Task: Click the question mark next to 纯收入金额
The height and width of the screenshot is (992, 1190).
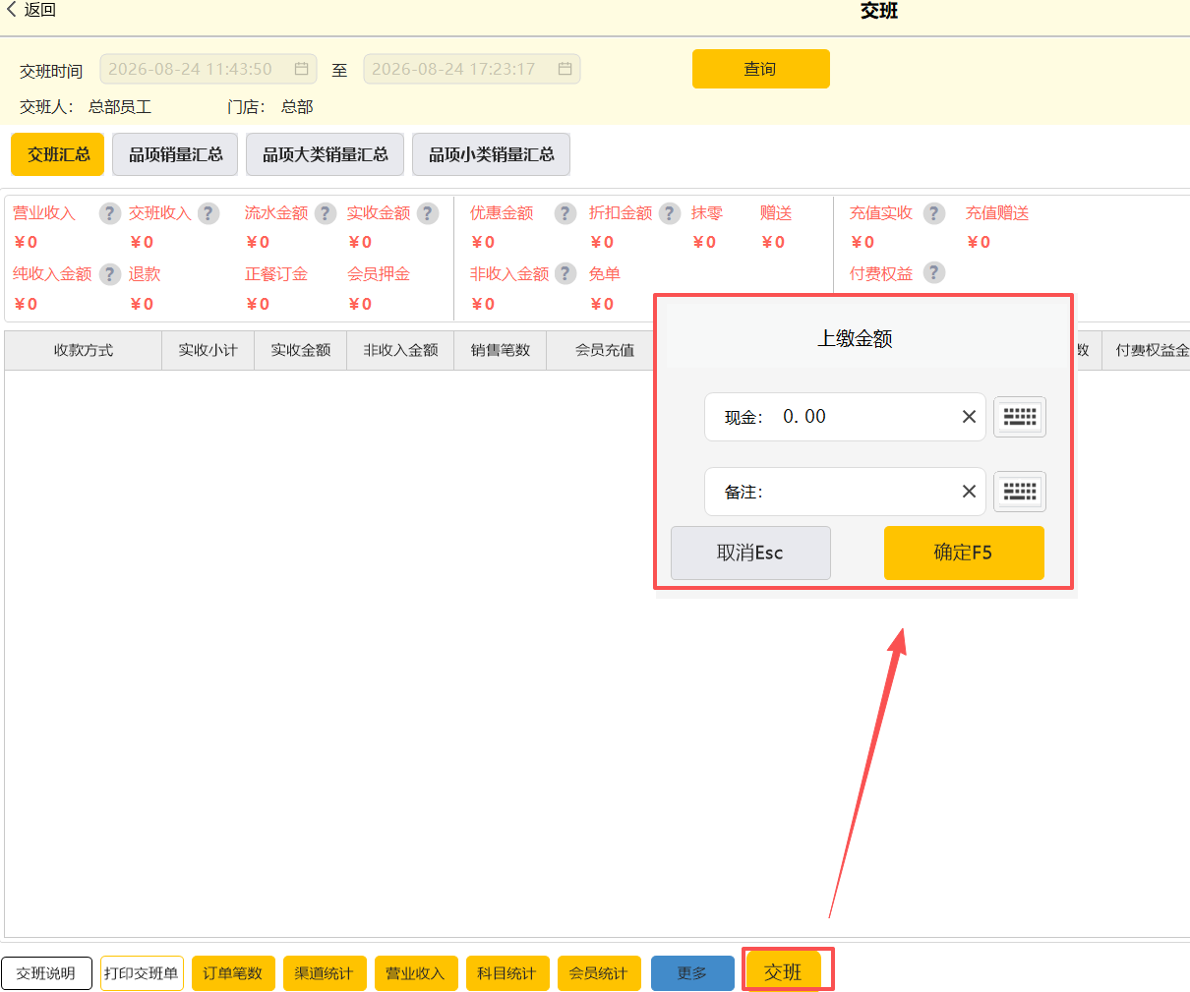Action: (110, 274)
